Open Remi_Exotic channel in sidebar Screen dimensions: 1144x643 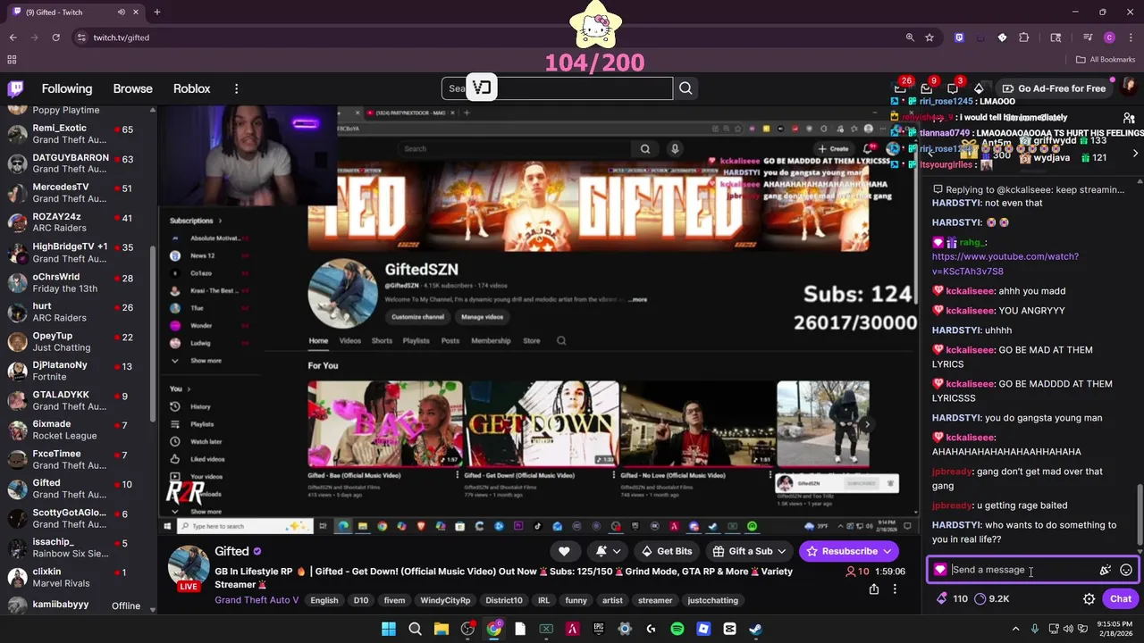pyautogui.click(x=77, y=134)
